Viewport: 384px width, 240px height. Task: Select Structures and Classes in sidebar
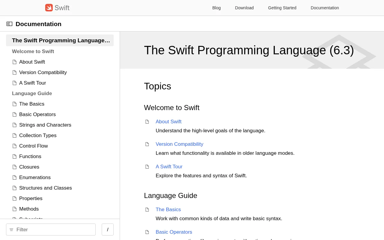coord(46,188)
